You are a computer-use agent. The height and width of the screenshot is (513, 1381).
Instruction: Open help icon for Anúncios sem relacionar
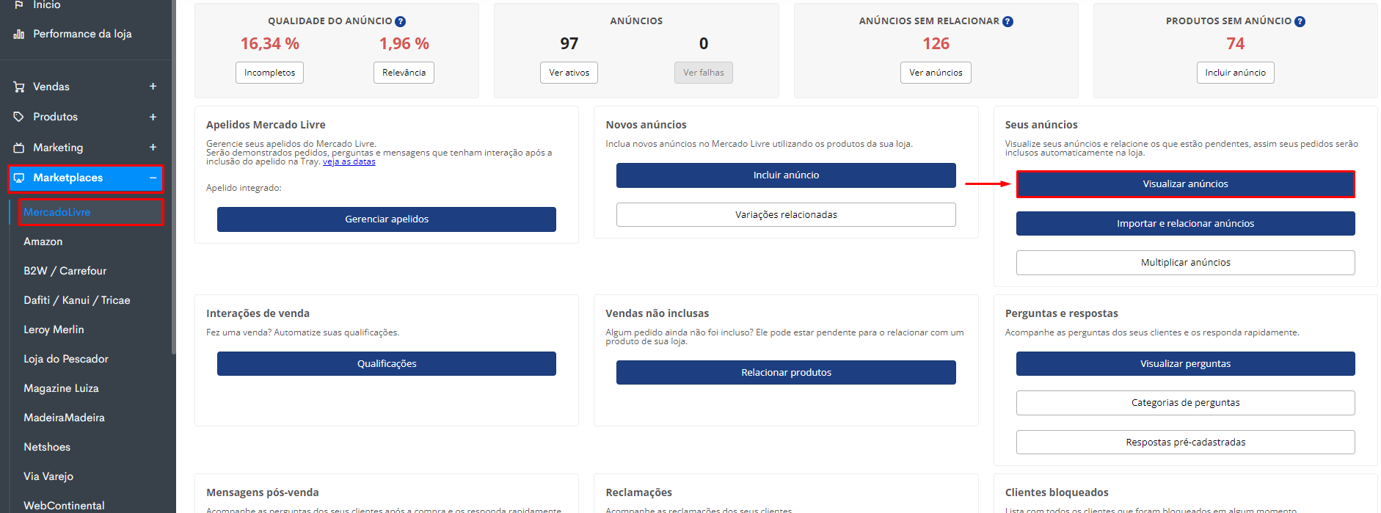tap(1007, 21)
